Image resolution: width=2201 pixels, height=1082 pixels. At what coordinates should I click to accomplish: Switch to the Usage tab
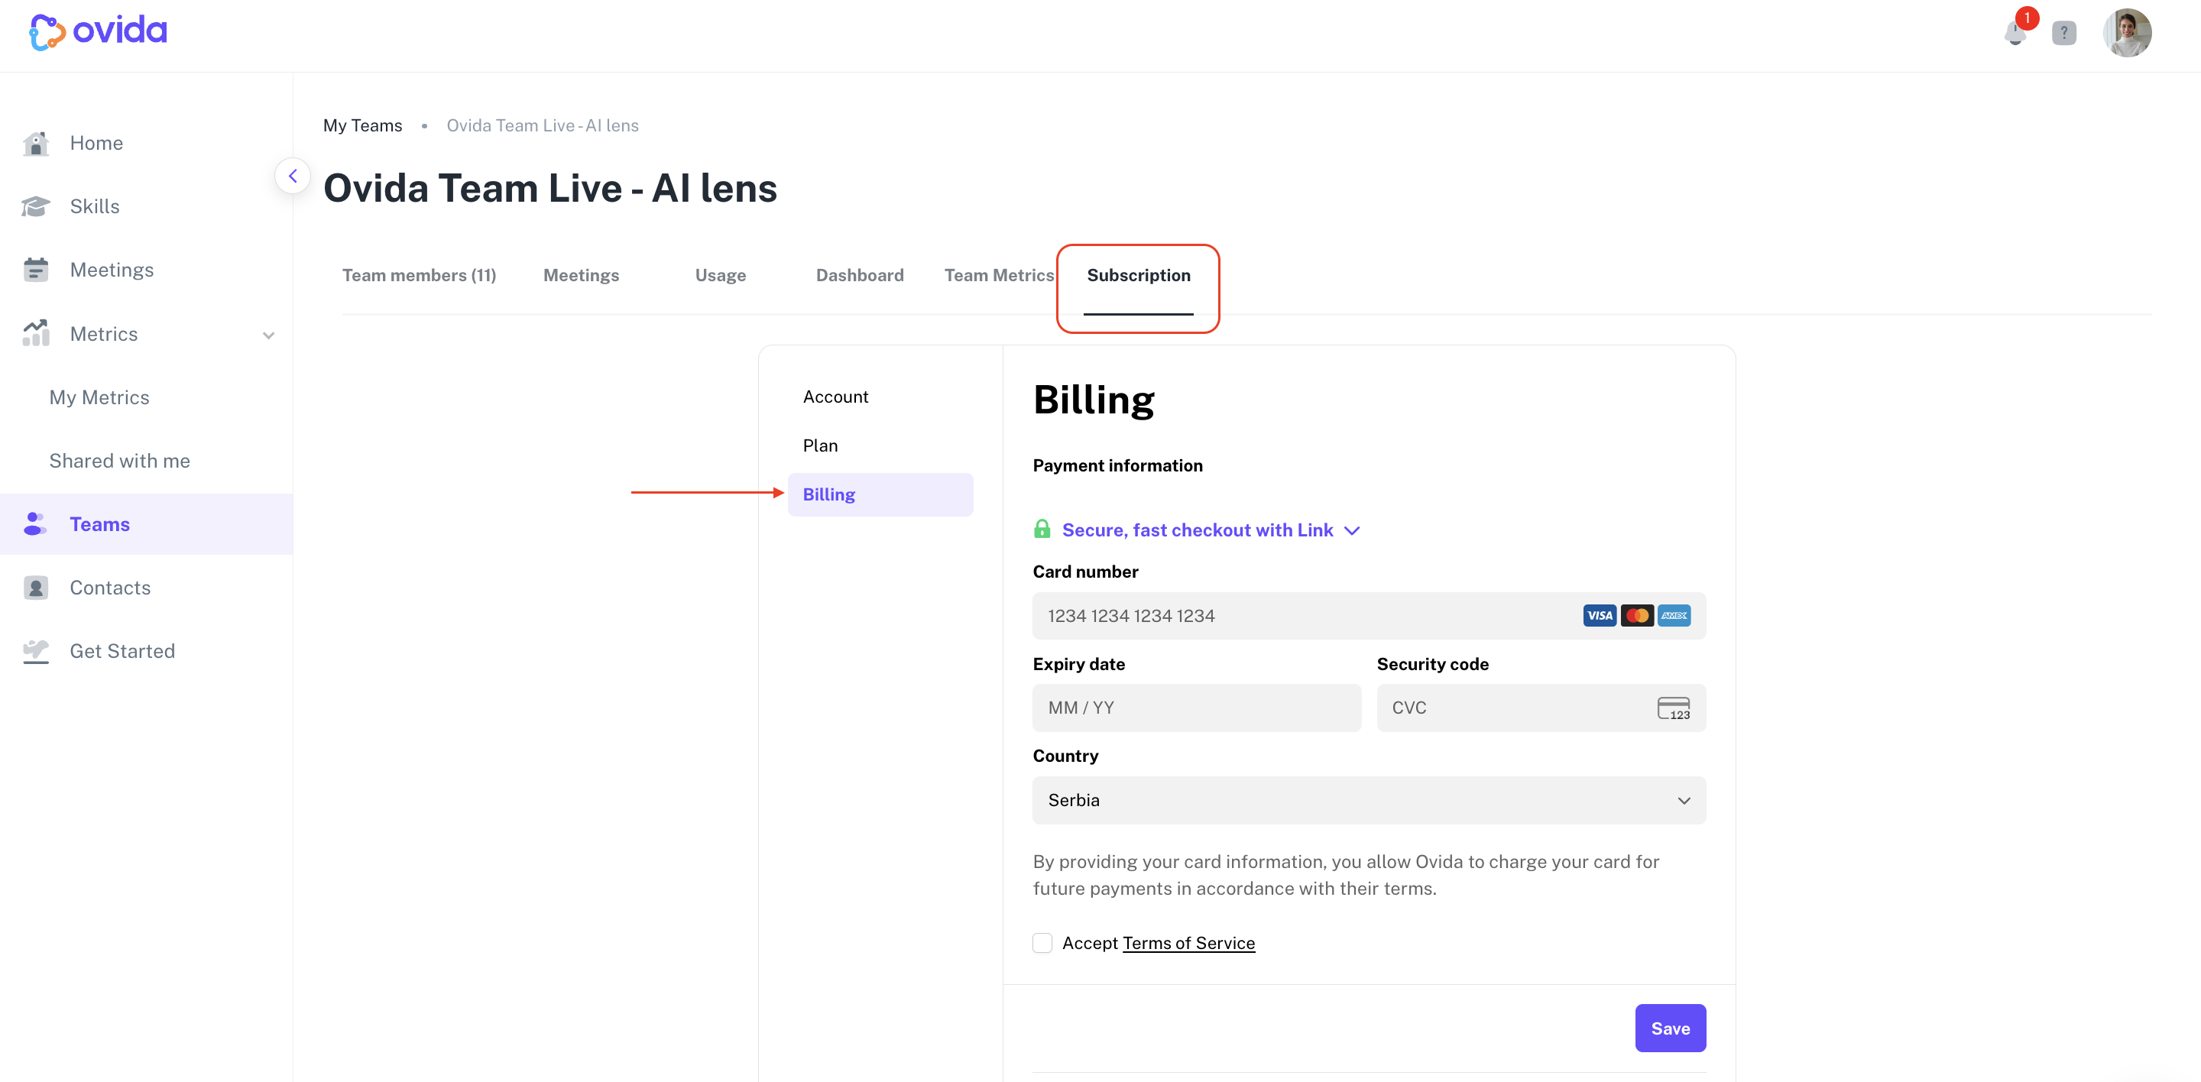(x=720, y=275)
